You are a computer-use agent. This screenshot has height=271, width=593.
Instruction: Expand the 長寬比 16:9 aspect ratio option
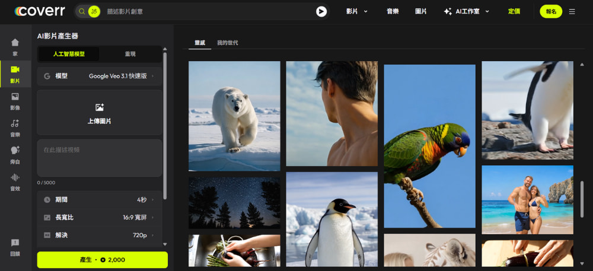tap(100, 218)
